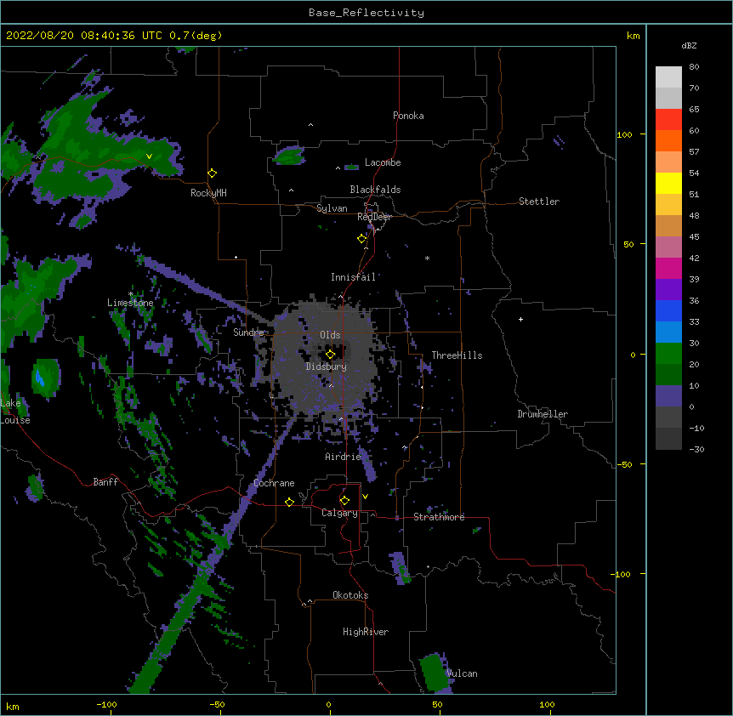733x716 pixels.
Task: Click the yellow diamond marker near RockyMH
Action: tap(212, 173)
